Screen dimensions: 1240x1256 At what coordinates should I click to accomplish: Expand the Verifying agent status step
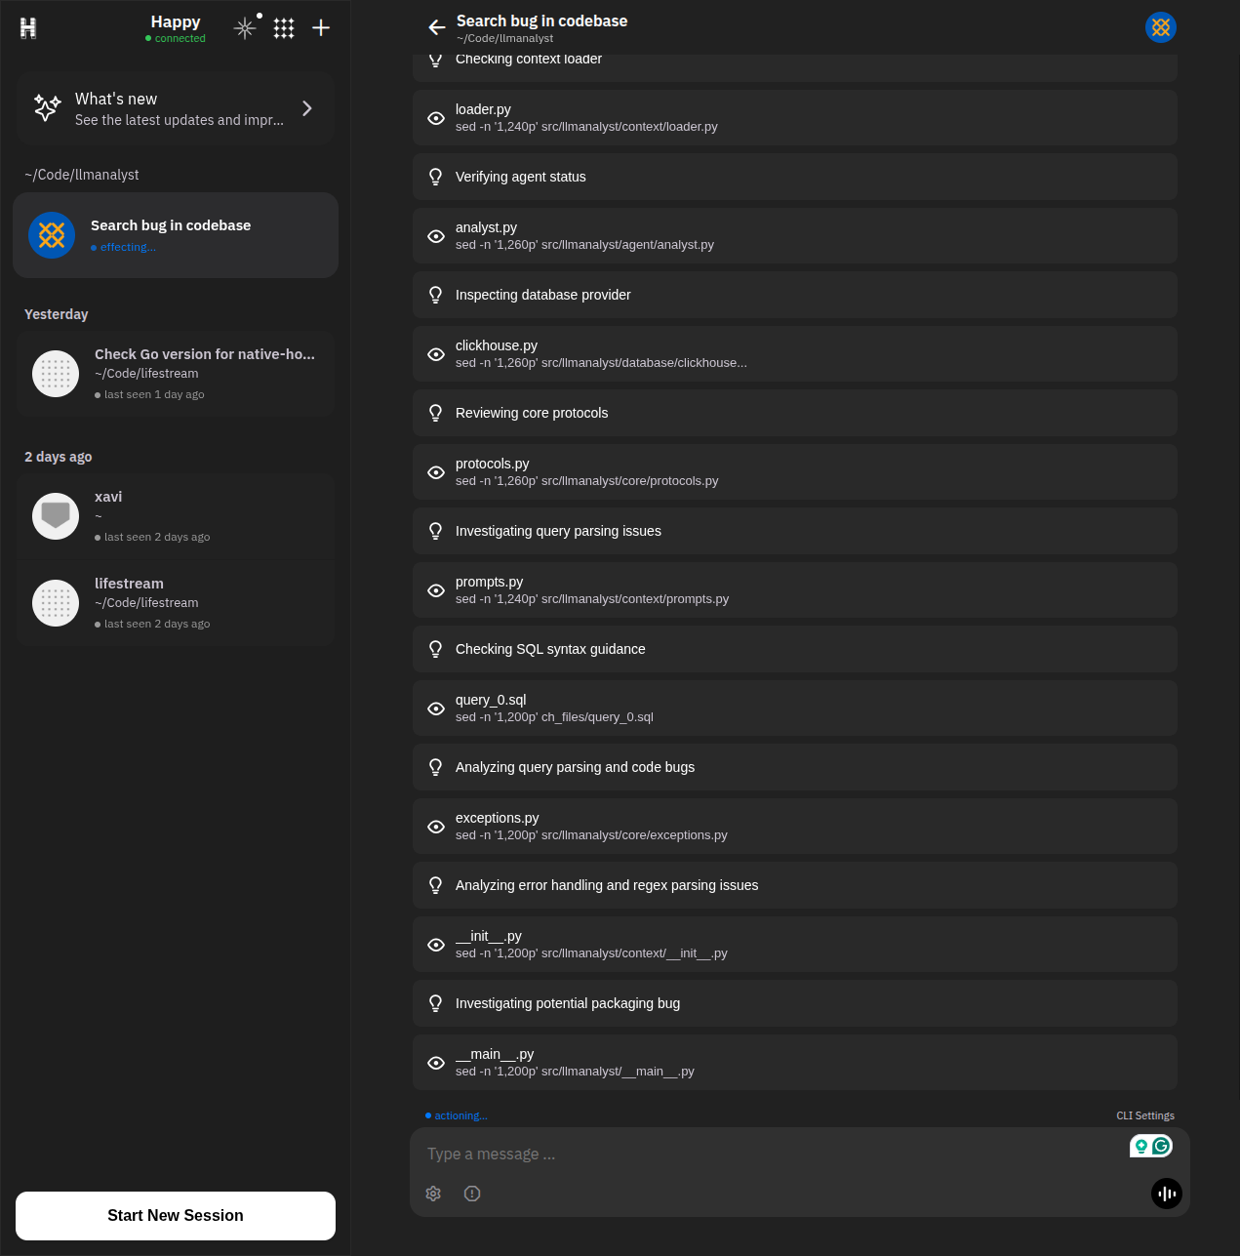coord(794,177)
